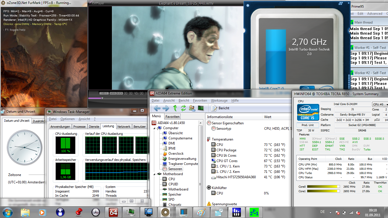388x218 pixels.
Task: Click DE language indicator in system tray
Action: [322, 212]
